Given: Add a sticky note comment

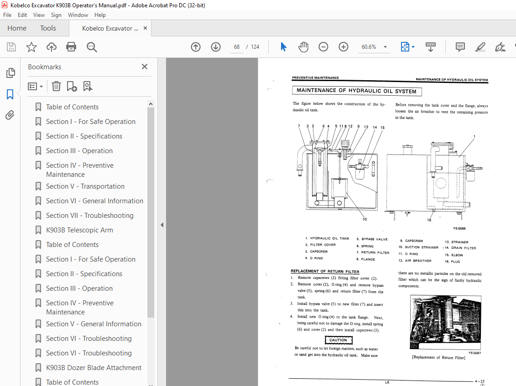Looking at the screenshot, I should (460, 47).
